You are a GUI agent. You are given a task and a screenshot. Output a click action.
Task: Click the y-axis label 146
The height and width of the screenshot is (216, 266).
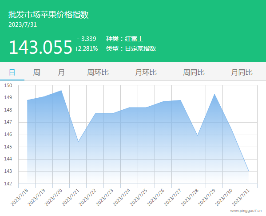pos(8,135)
